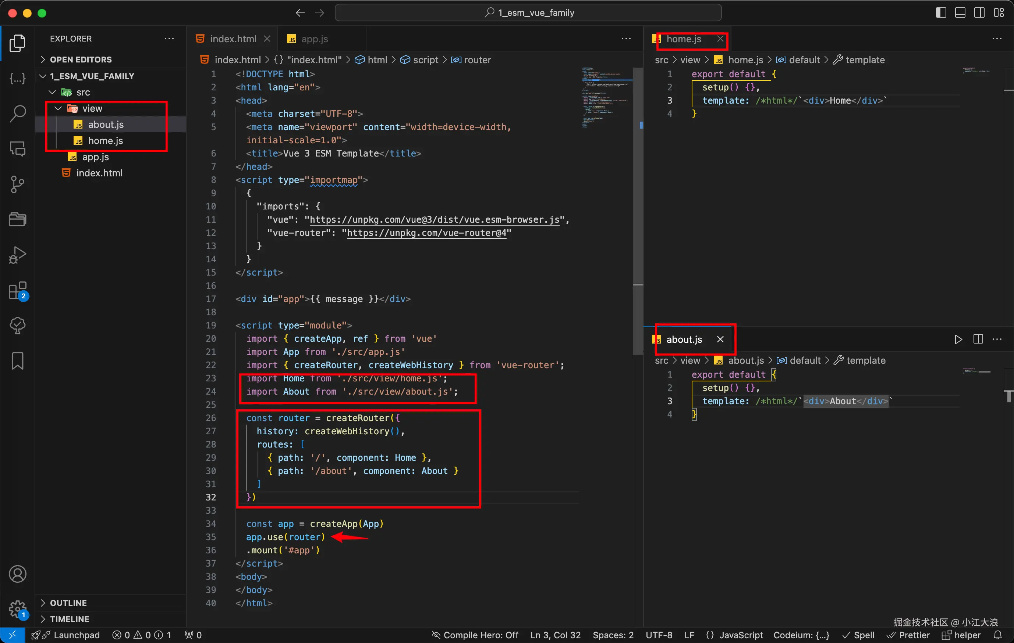
Task: Expand the OPEN EDITORS section
Action: point(81,60)
